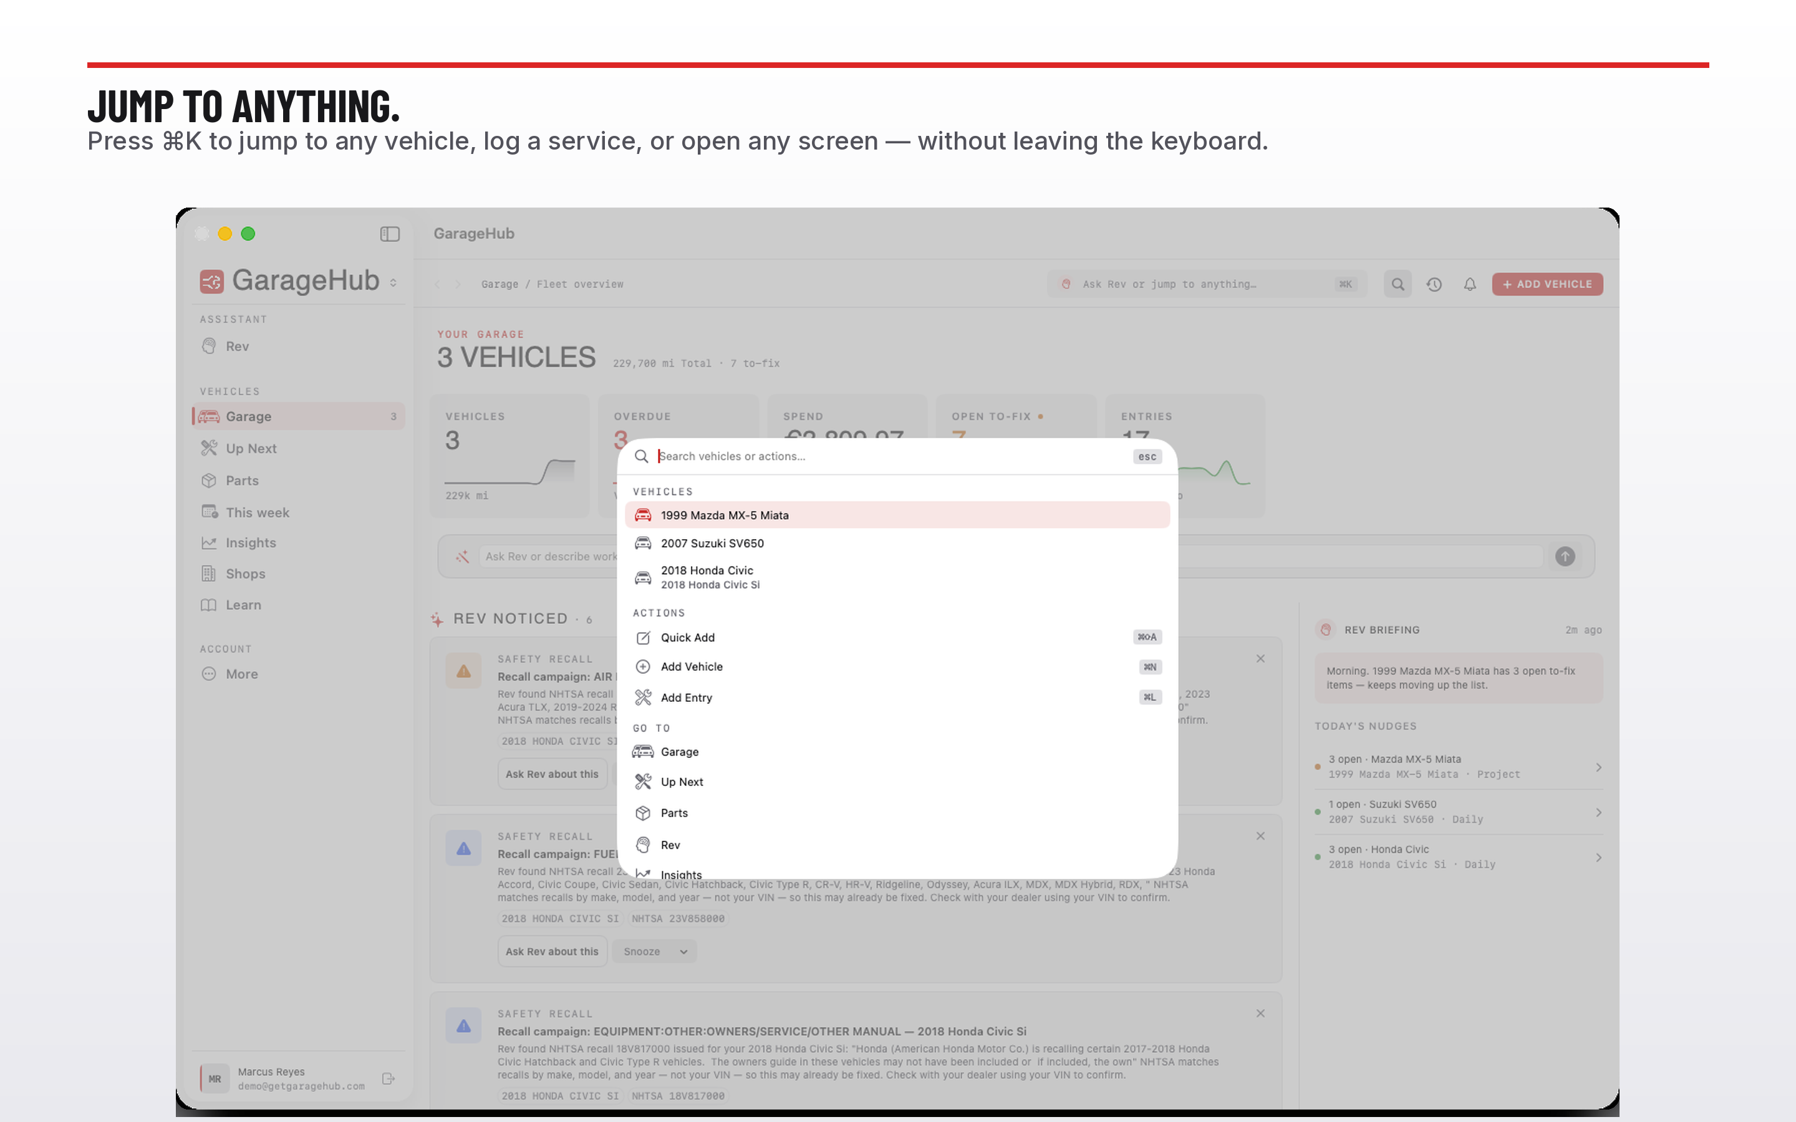1796x1122 pixels.
Task: Open Insights in the sidebar
Action: 298,543
